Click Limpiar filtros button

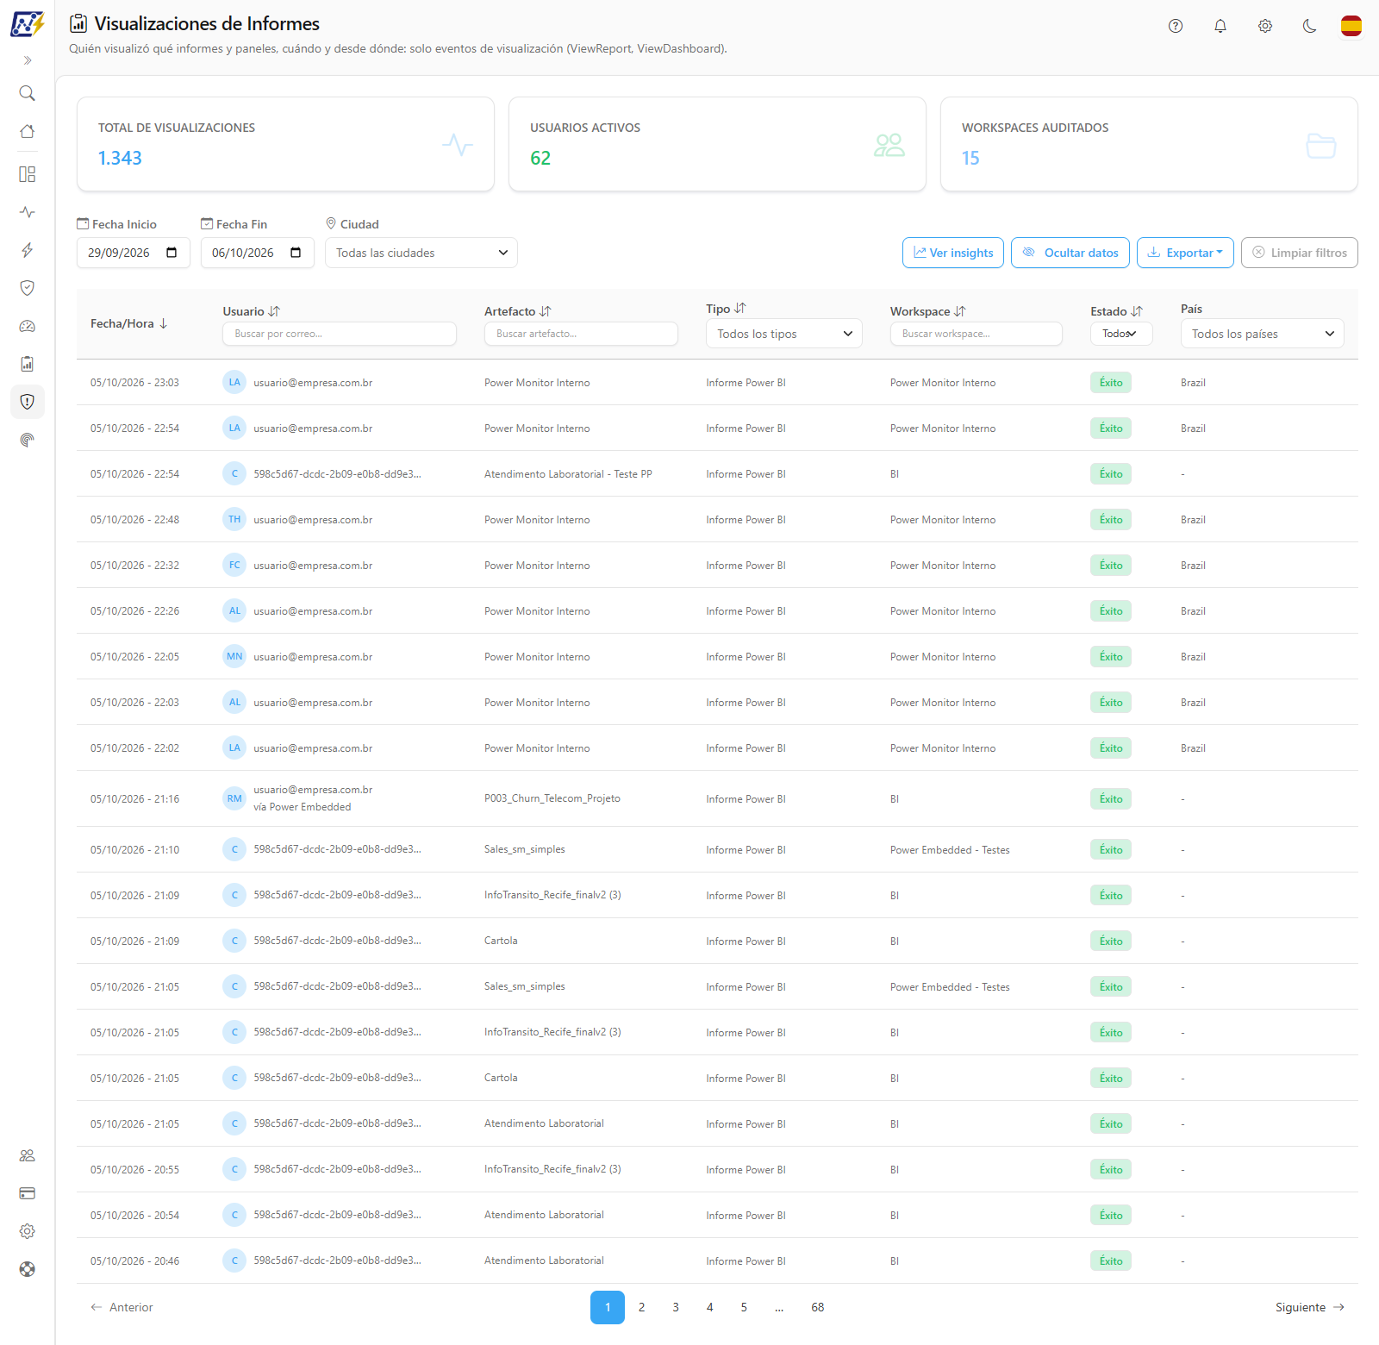point(1300,253)
